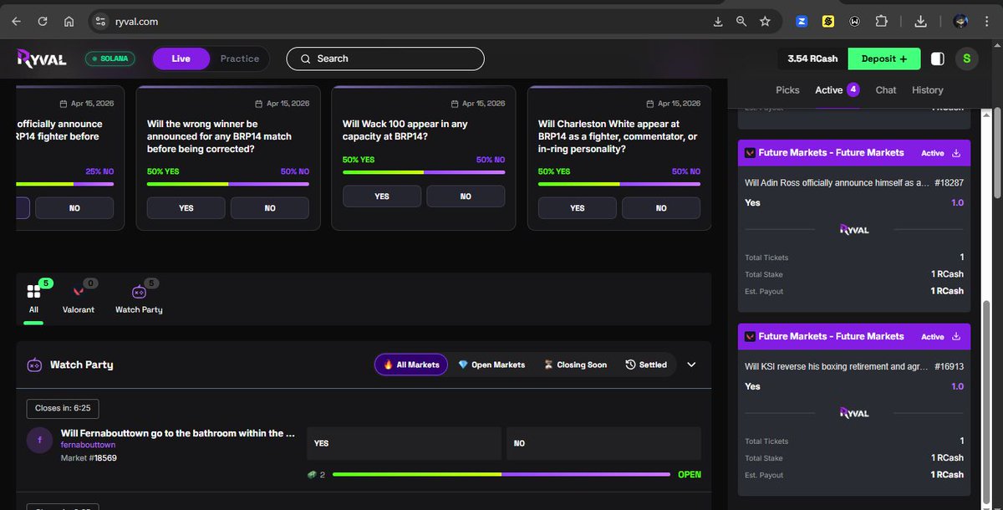Open the Active tab with badge 4
The height and width of the screenshot is (510, 1003).
[838, 90]
